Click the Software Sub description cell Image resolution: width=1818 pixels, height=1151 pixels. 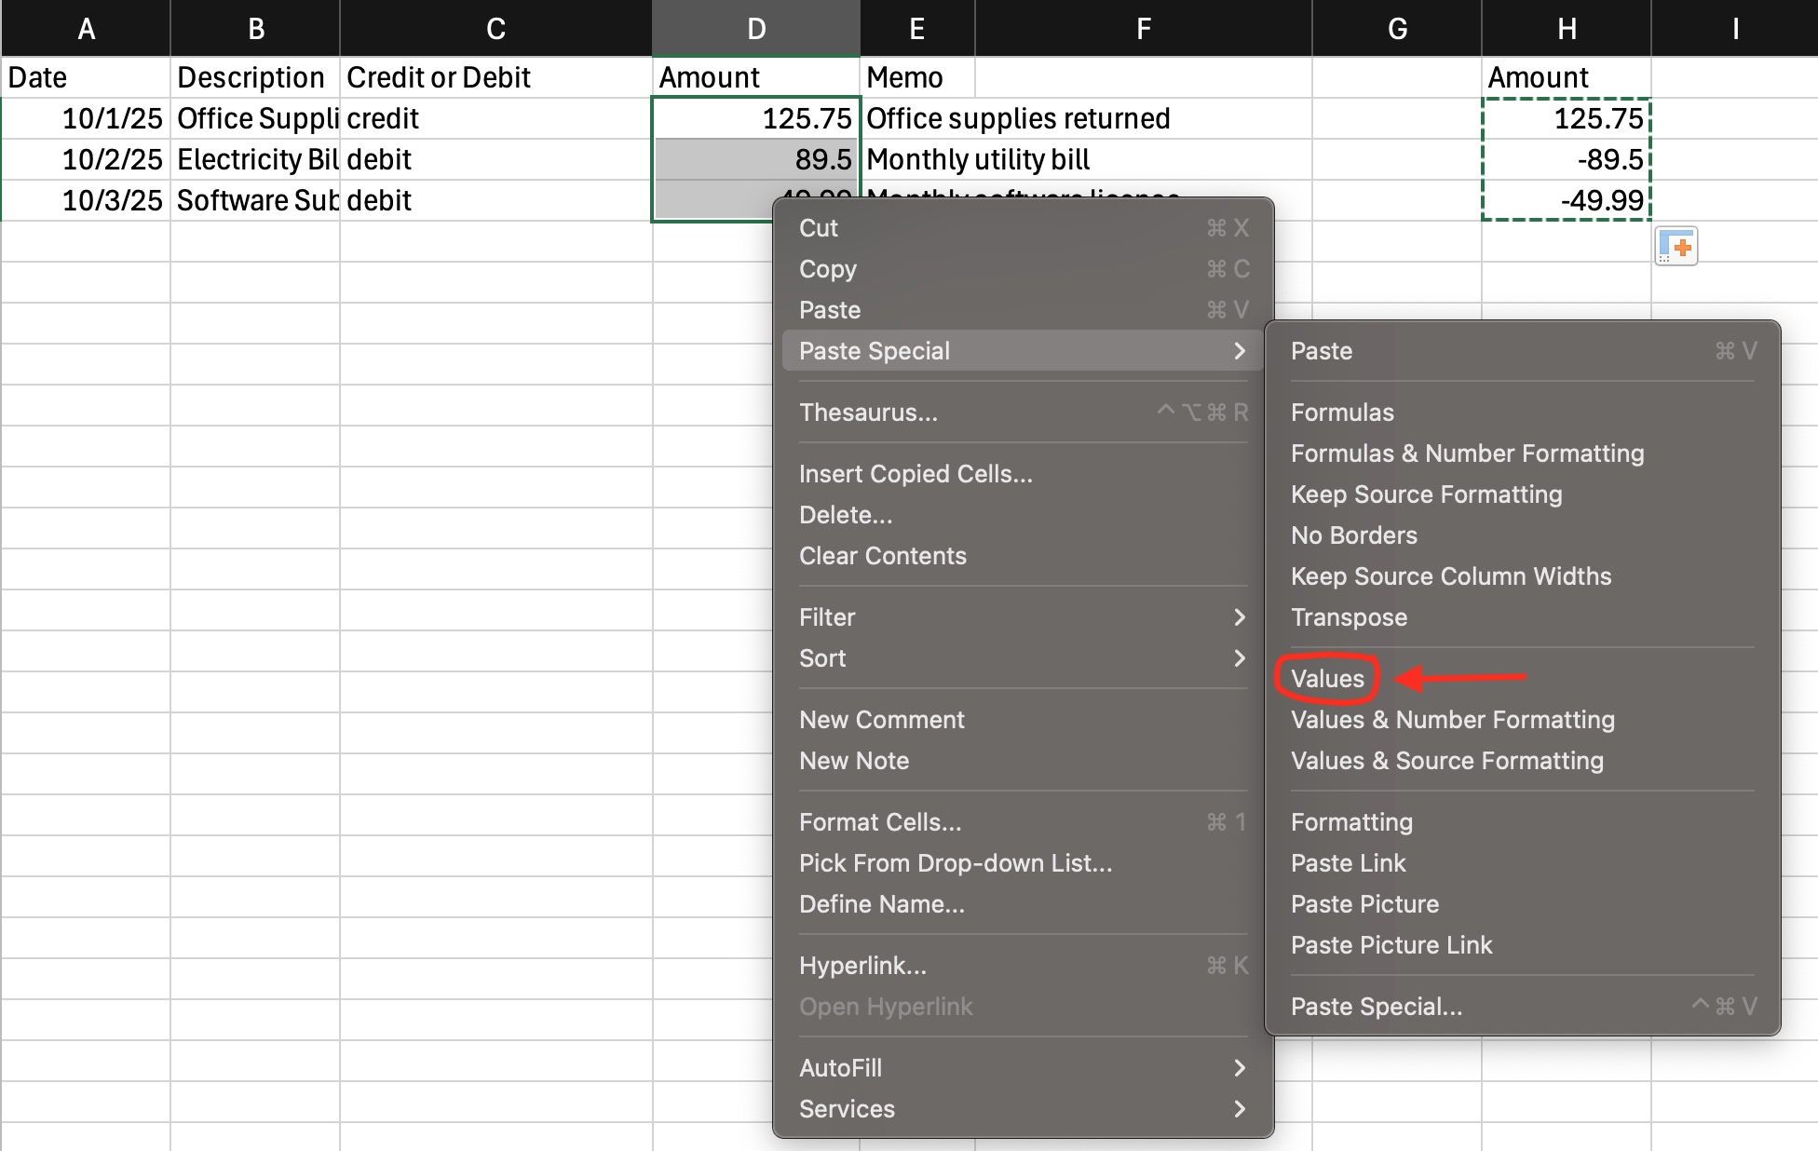tap(255, 200)
